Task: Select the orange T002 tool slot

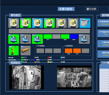Action: click(77, 51)
